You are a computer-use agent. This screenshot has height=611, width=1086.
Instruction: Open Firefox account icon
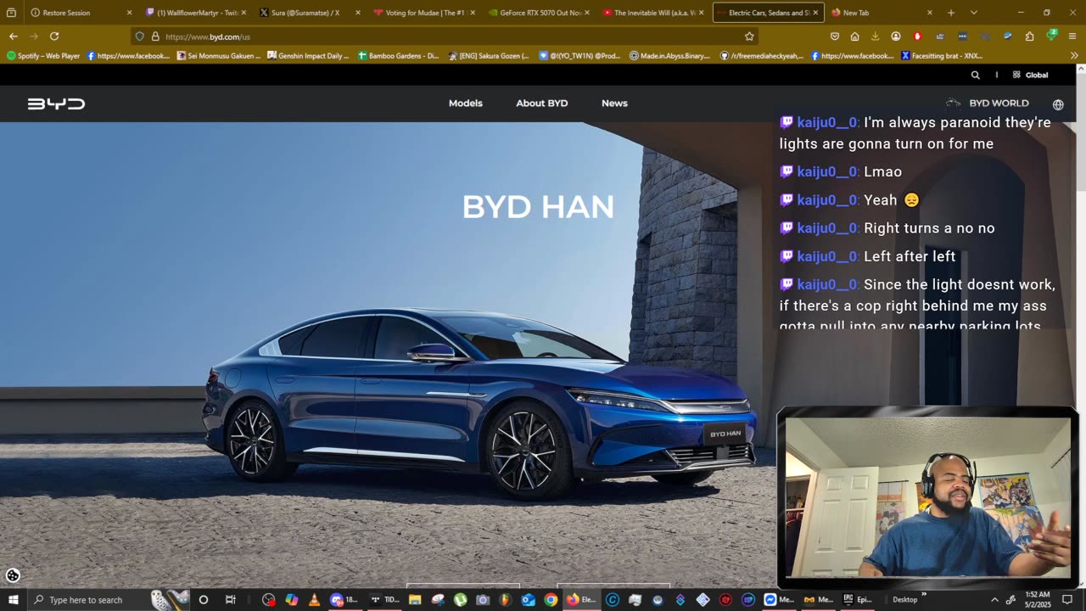pyautogui.click(x=896, y=36)
